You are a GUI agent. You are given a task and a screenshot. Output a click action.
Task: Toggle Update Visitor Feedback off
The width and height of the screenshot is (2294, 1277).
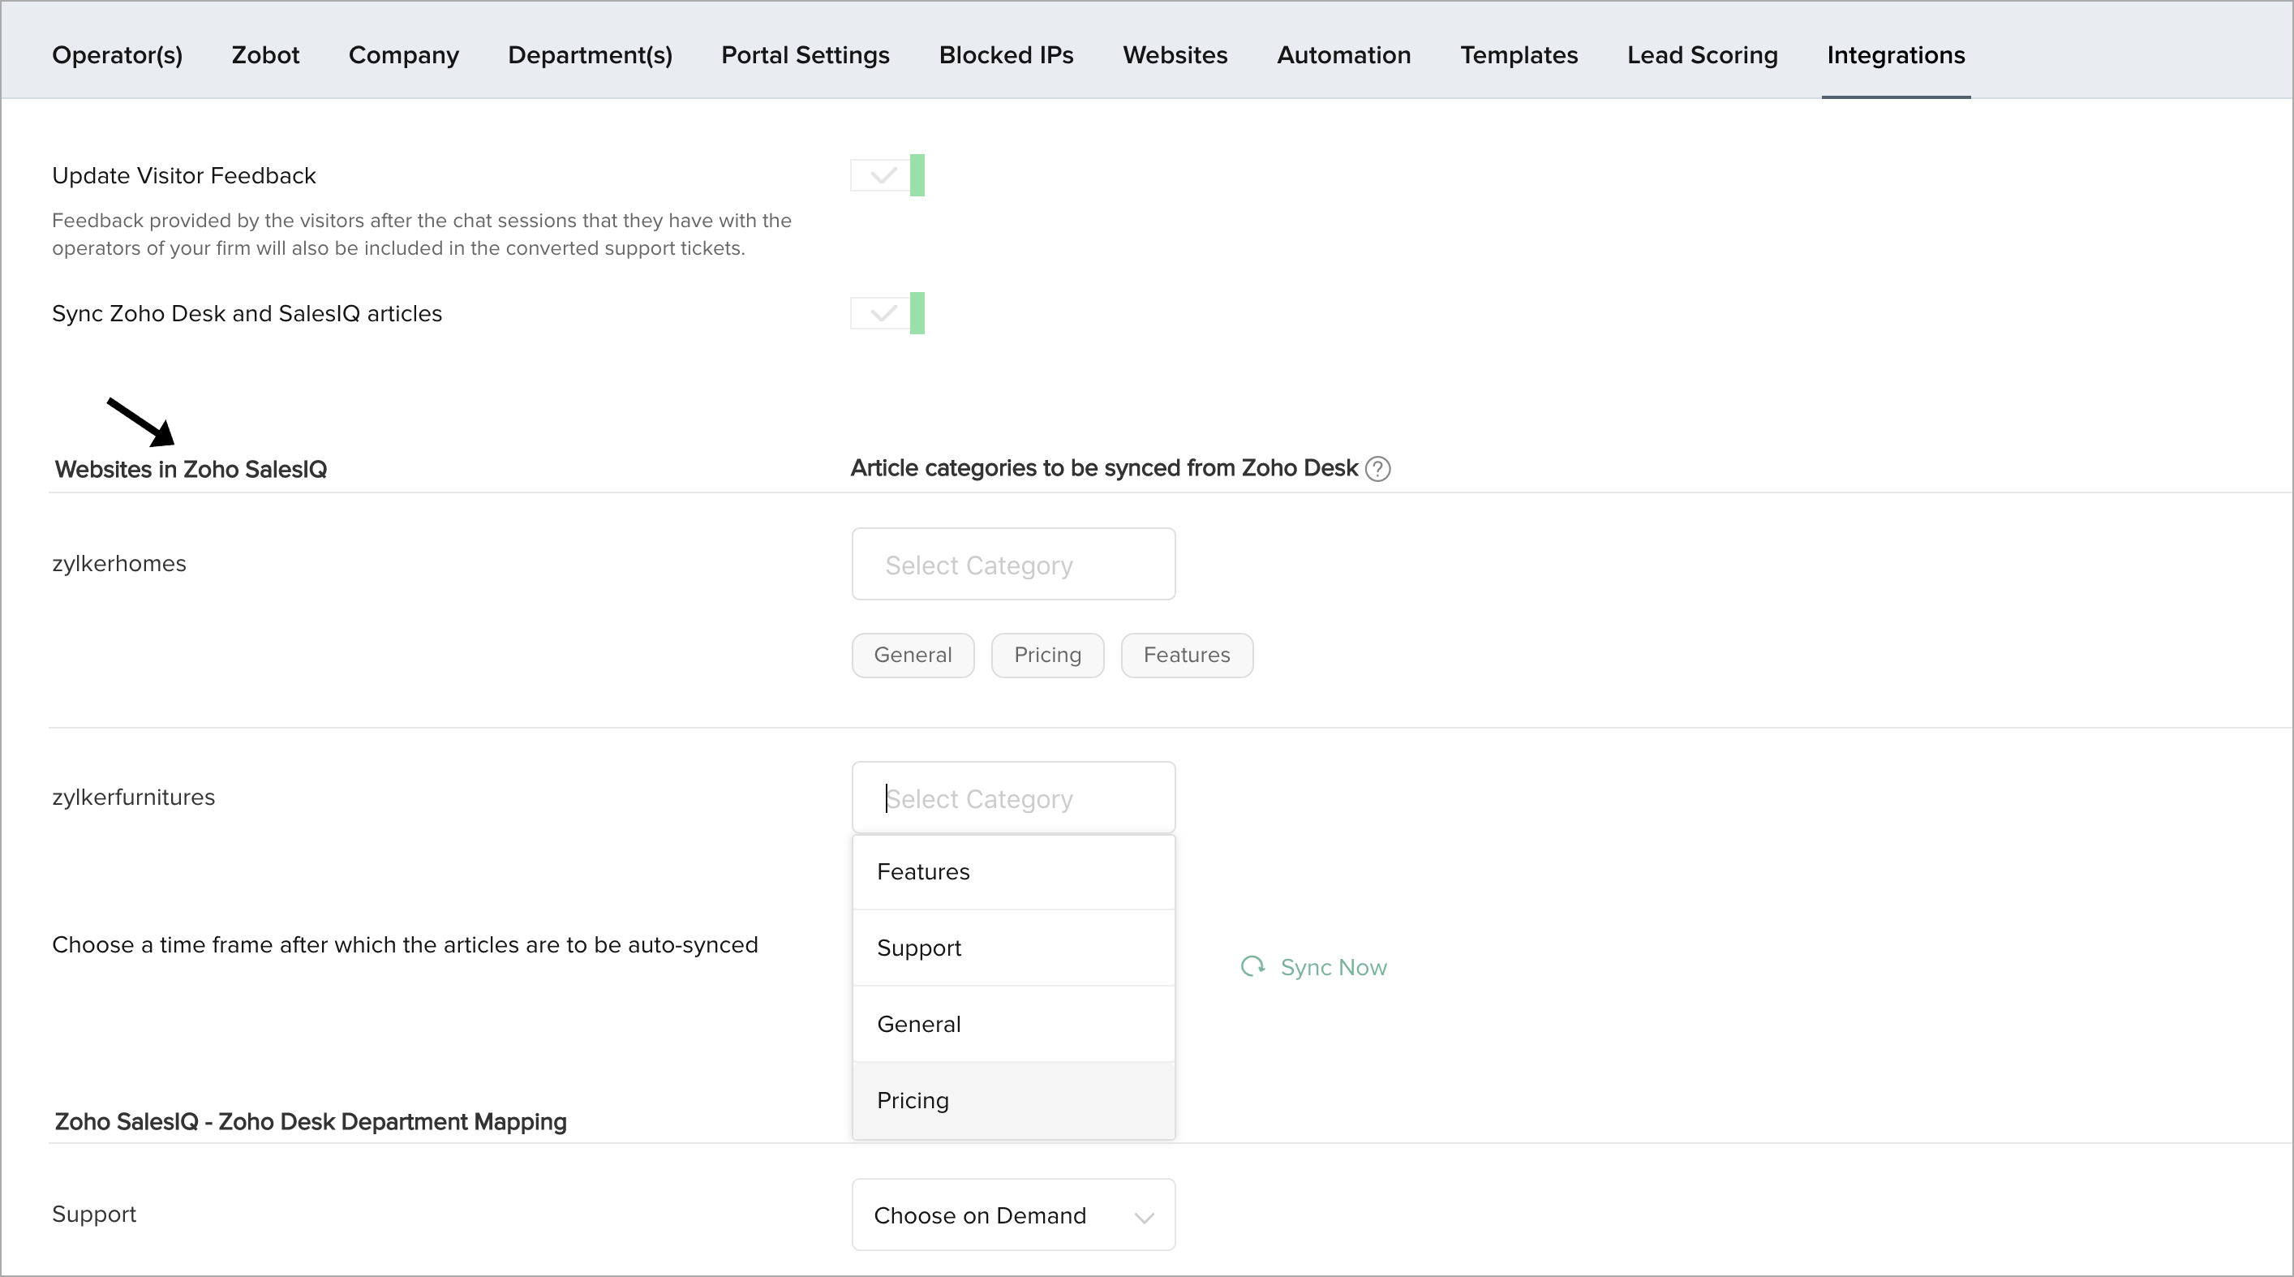887,174
